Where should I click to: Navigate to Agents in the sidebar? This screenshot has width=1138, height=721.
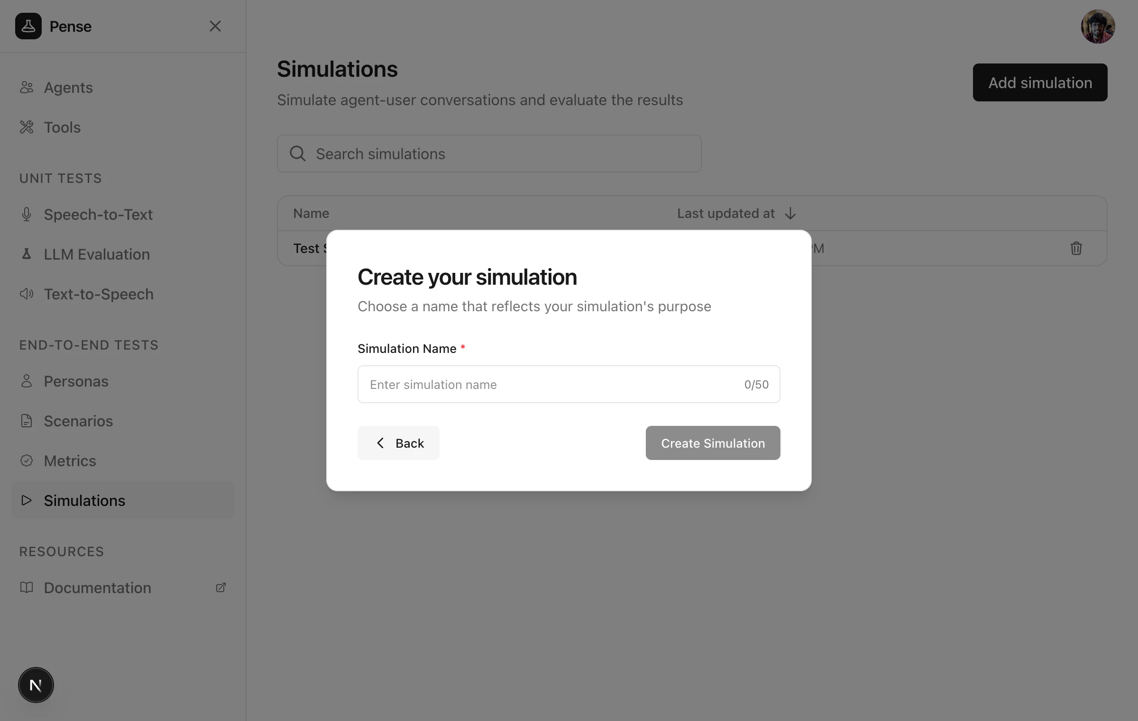(x=68, y=87)
